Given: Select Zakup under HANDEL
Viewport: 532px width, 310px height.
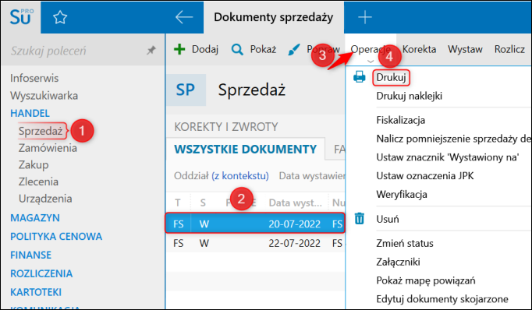Looking at the screenshot, I should tap(34, 164).
